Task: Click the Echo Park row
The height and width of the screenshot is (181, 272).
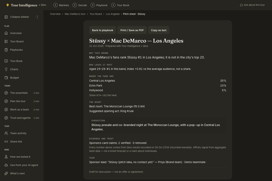Action: [158, 86]
